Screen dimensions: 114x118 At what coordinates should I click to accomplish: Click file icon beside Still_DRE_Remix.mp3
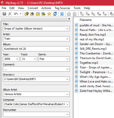click(x=76, y=49)
